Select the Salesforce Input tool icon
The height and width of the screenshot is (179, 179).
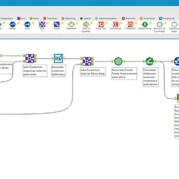(x=174, y=24)
